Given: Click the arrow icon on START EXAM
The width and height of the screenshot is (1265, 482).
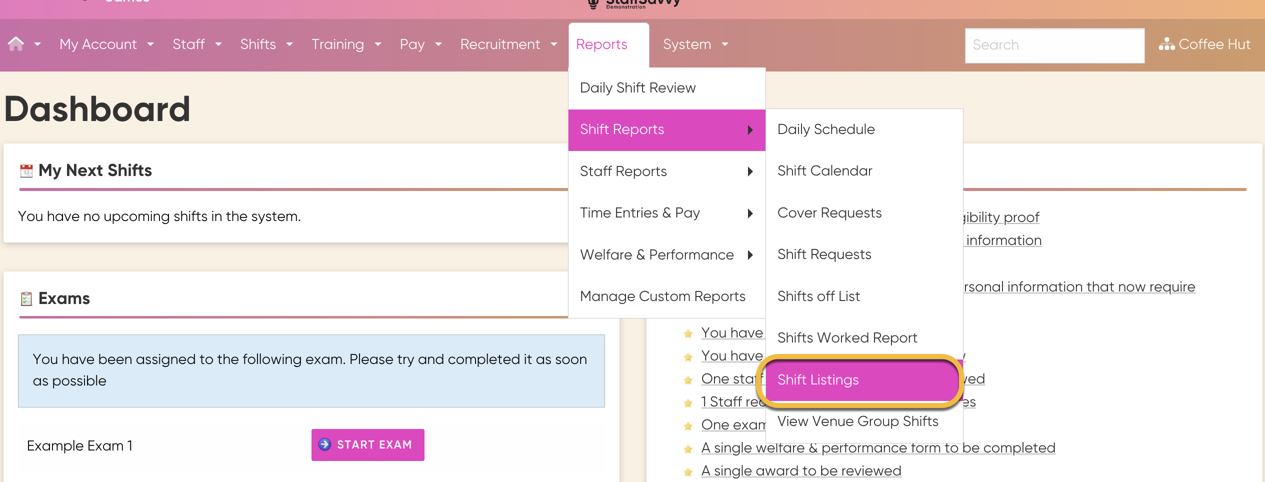Looking at the screenshot, I should coord(324,444).
